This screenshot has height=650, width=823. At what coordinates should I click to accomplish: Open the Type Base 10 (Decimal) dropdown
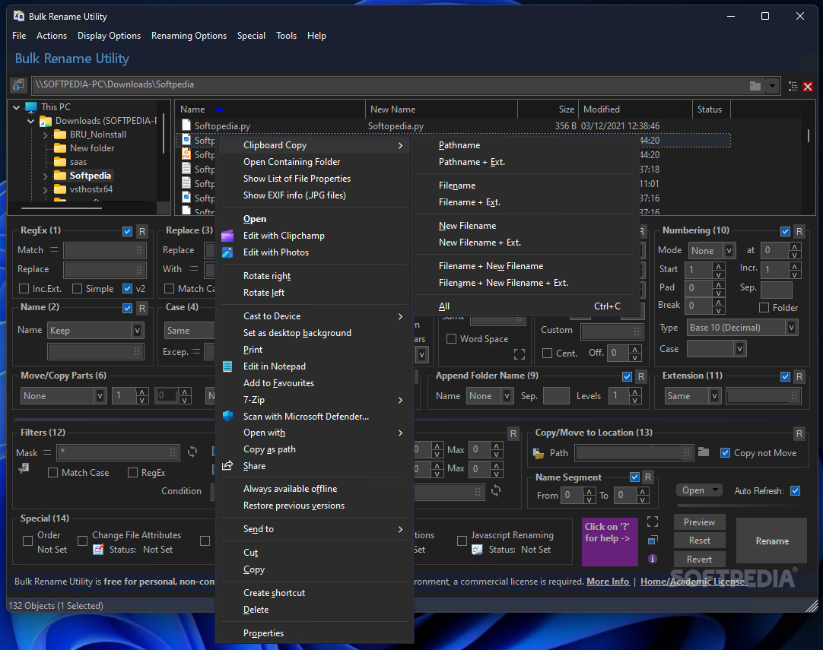791,328
